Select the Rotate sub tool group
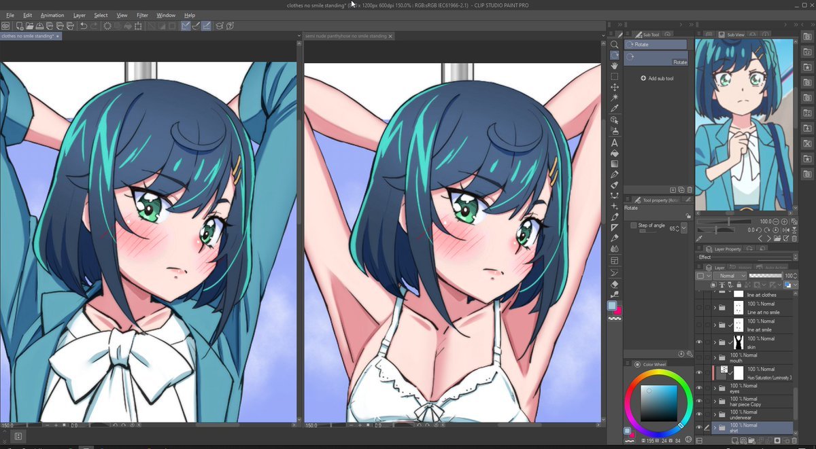Image resolution: width=816 pixels, height=449 pixels. coord(656,44)
